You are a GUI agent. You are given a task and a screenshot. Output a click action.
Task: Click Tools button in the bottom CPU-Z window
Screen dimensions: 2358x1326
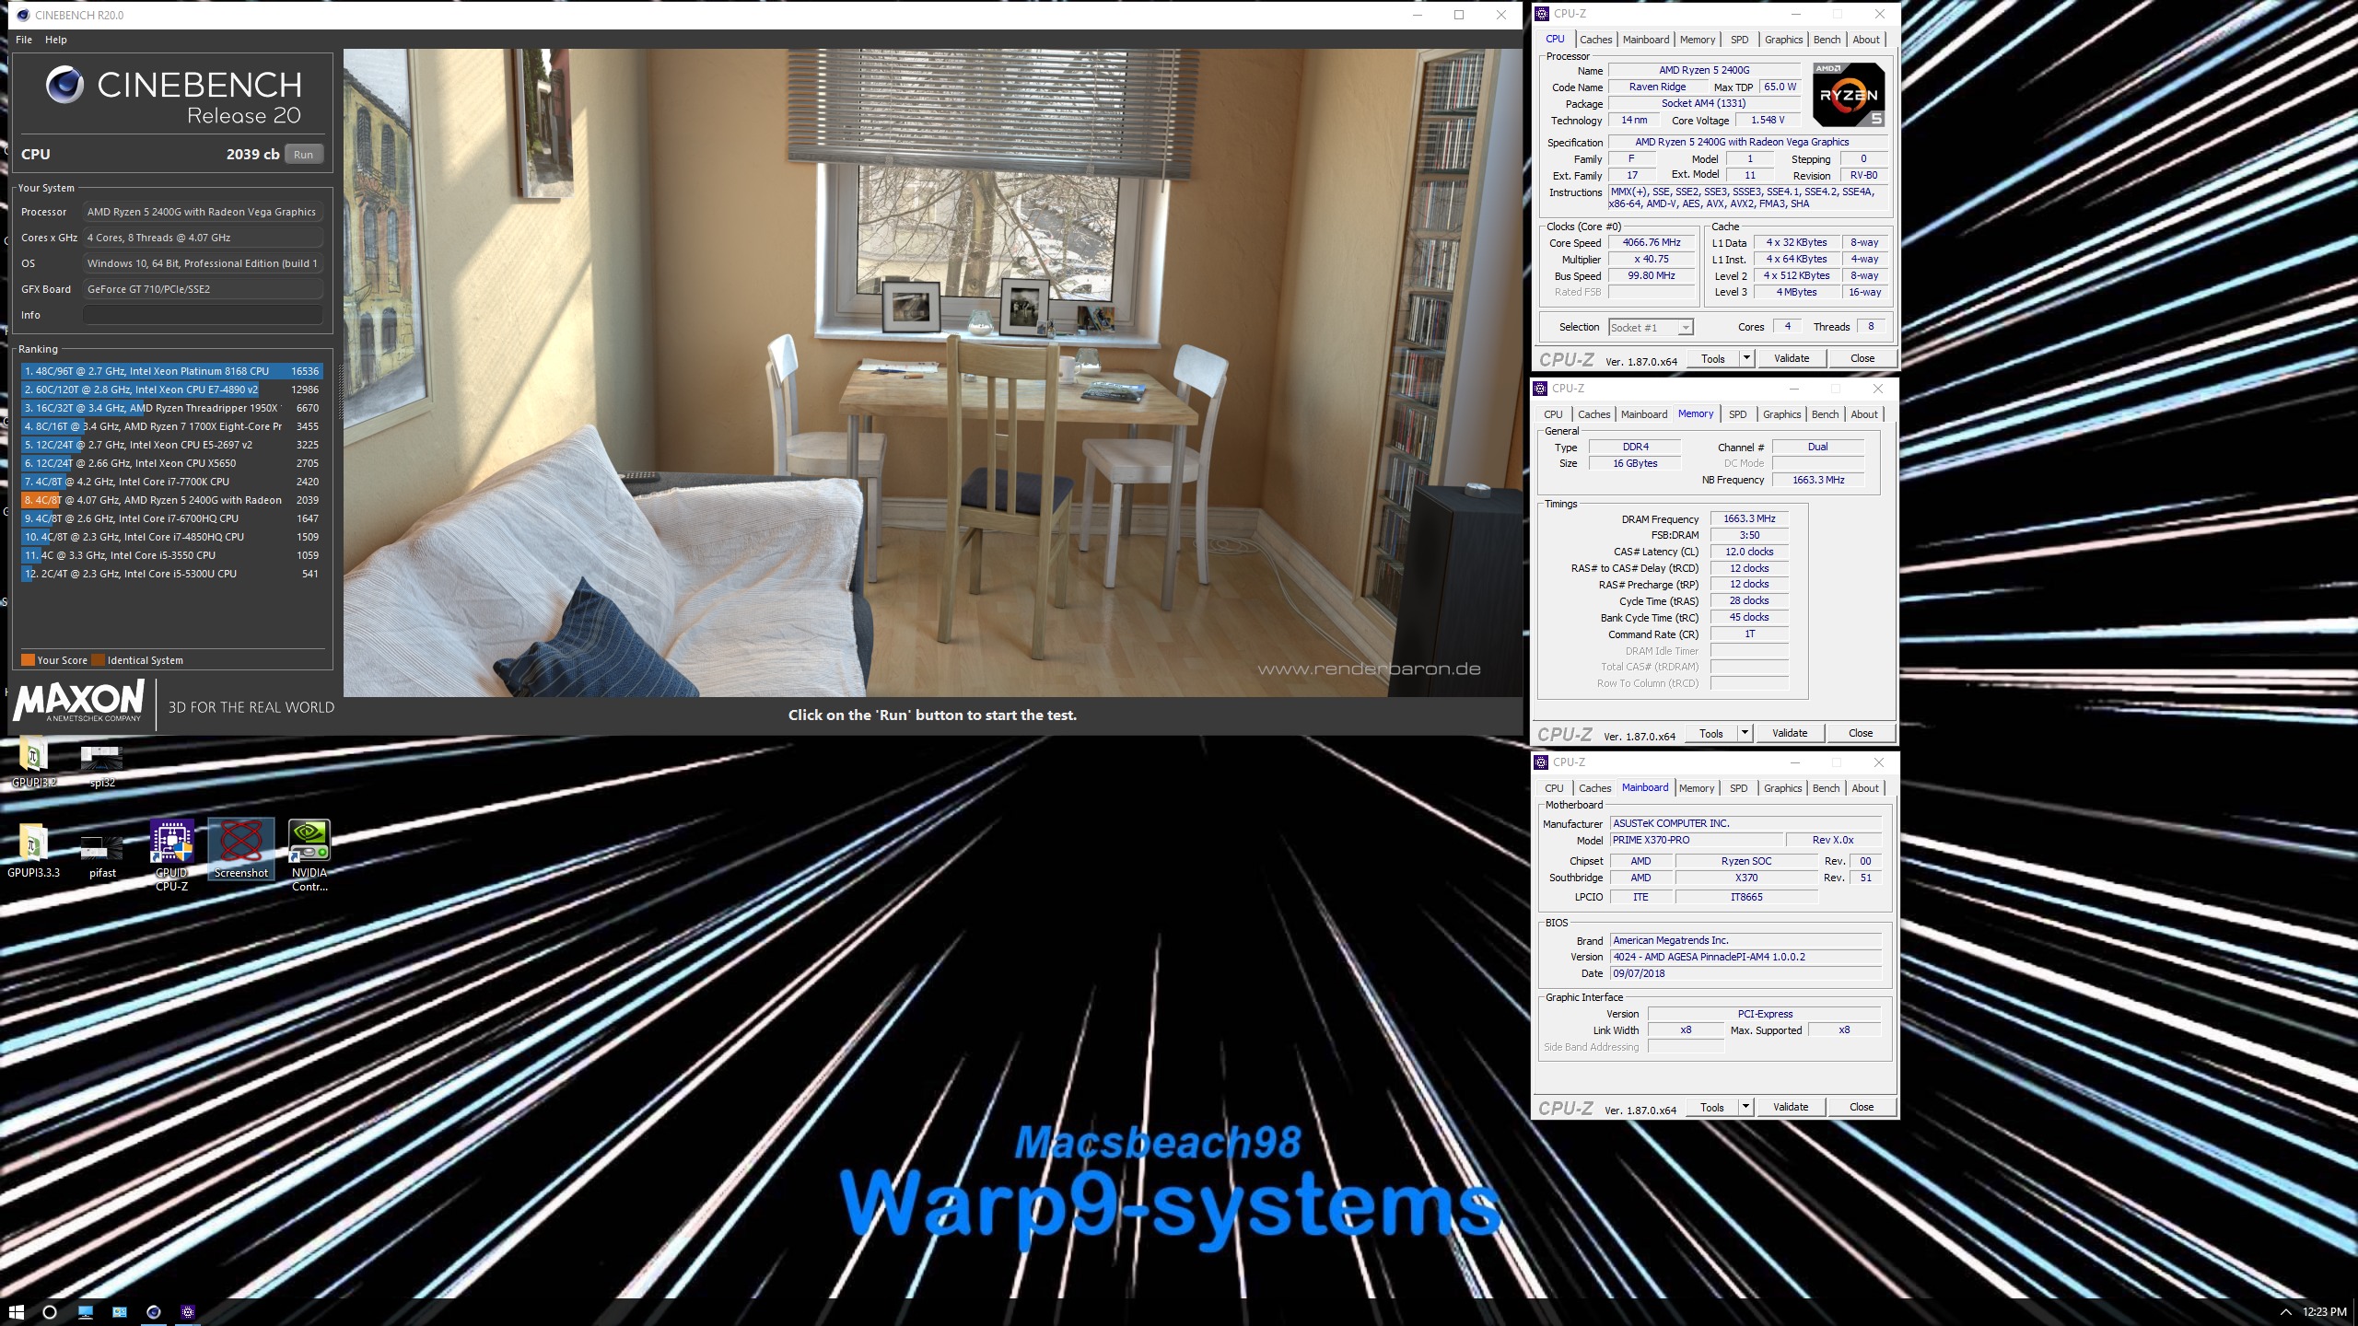tap(1712, 1107)
